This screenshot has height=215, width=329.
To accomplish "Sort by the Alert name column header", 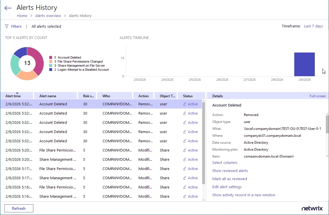I will (48, 96).
